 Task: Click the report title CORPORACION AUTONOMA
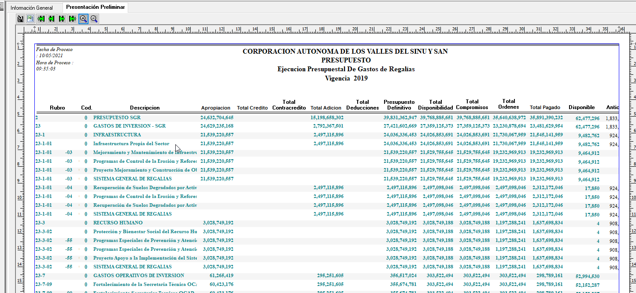click(345, 51)
